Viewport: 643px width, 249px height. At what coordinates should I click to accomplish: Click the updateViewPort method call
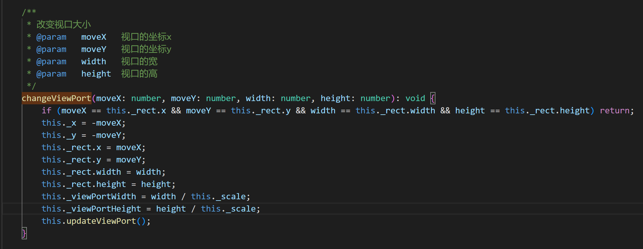[x=101, y=221]
